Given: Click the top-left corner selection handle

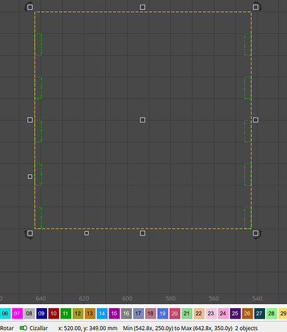Looking at the screenshot, I should (30, 7).
